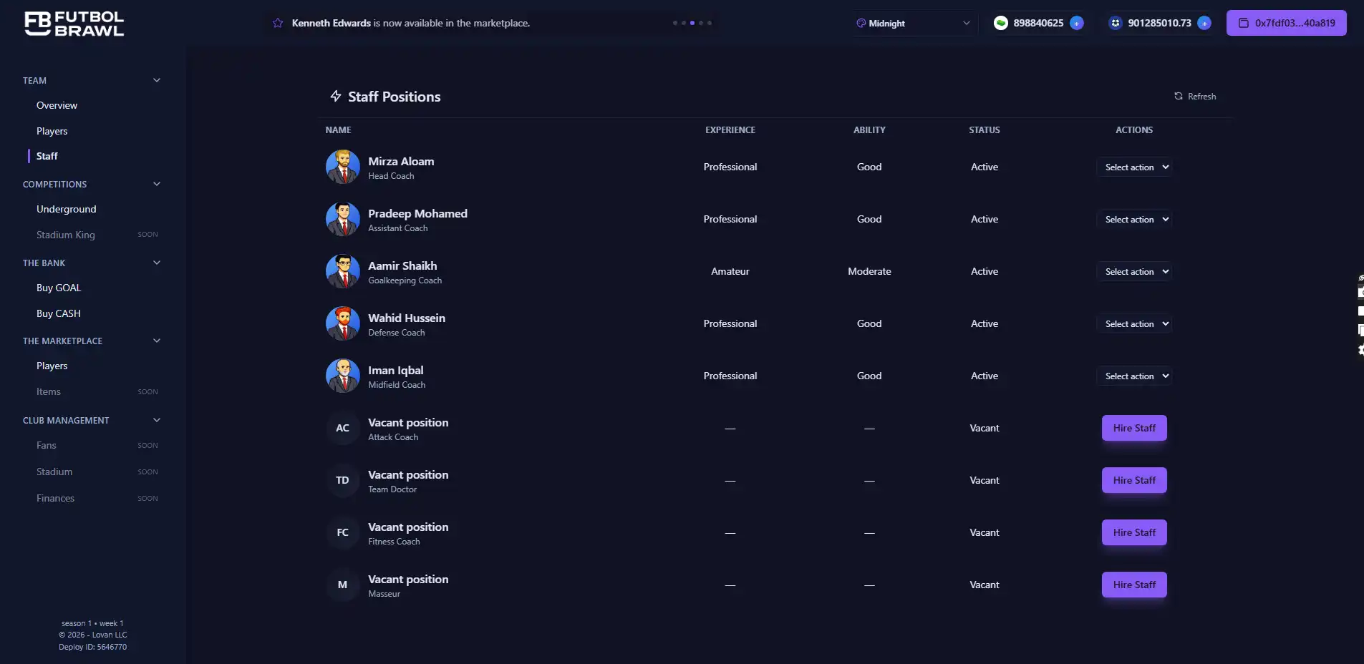Click the gear icon on the right screen edge

(x=1360, y=351)
